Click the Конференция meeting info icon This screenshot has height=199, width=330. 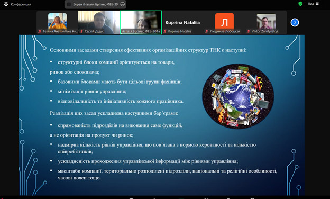point(6,4)
